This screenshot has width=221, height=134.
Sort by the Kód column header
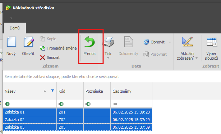coord(70,91)
